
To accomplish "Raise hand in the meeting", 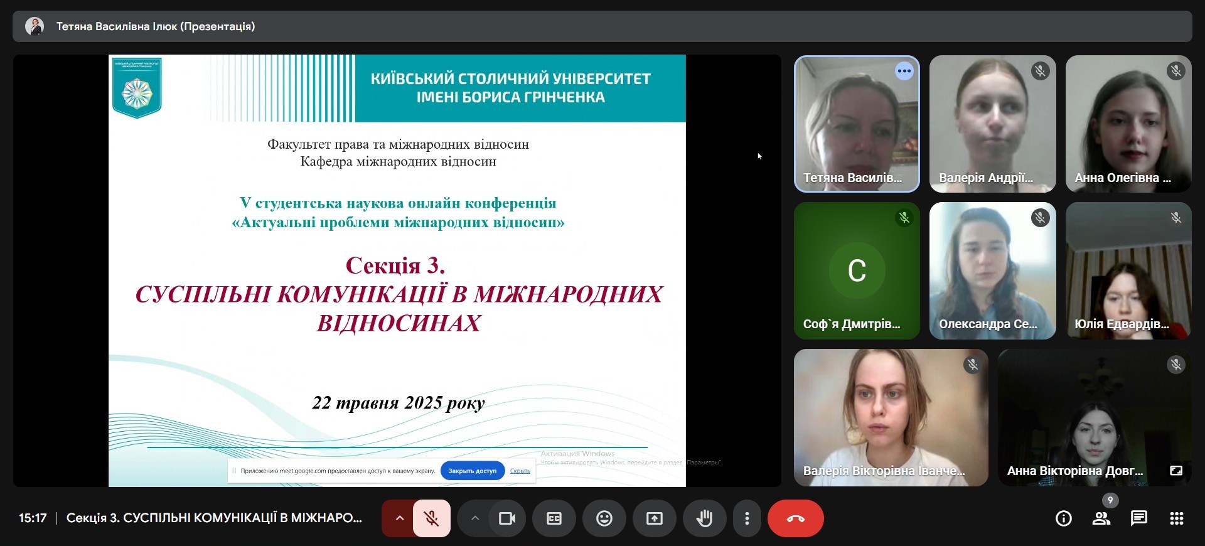I will 705,518.
